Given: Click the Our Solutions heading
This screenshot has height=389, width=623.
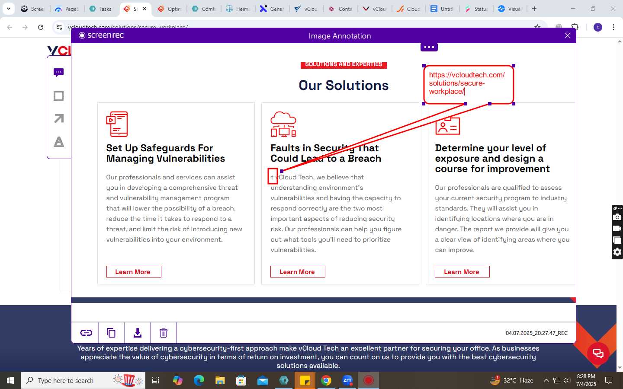Looking at the screenshot, I should 344,85.
